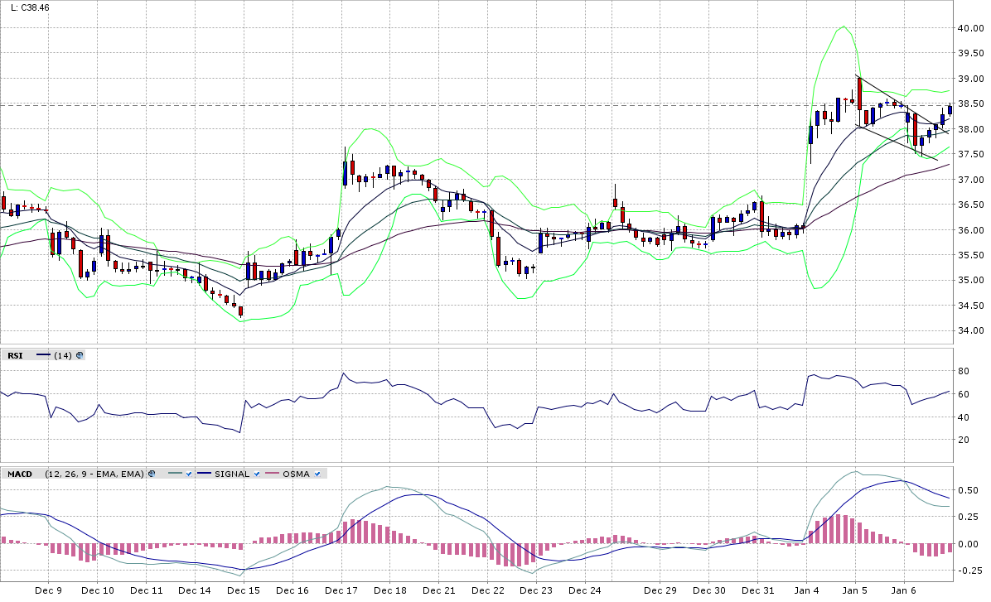Screen dimensions: 991x602
Task: Click the teal MACD line color swatch
Action: [x=174, y=474]
